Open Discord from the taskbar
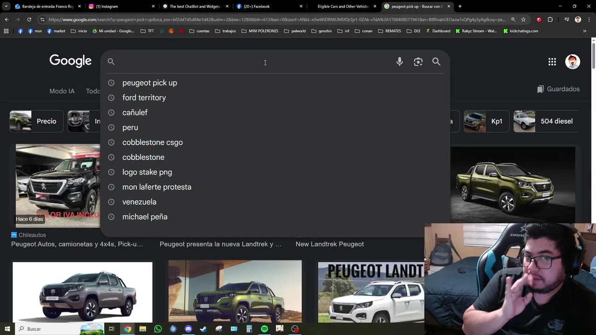Image resolution: width=596 pixels, height=335 pixels. coord(188,329)
